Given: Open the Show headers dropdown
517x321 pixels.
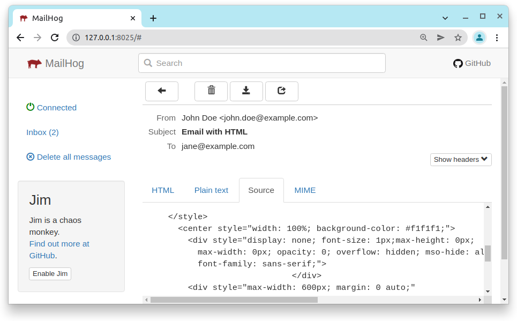Looking at the screenshot, I should [x=460, y=159].
